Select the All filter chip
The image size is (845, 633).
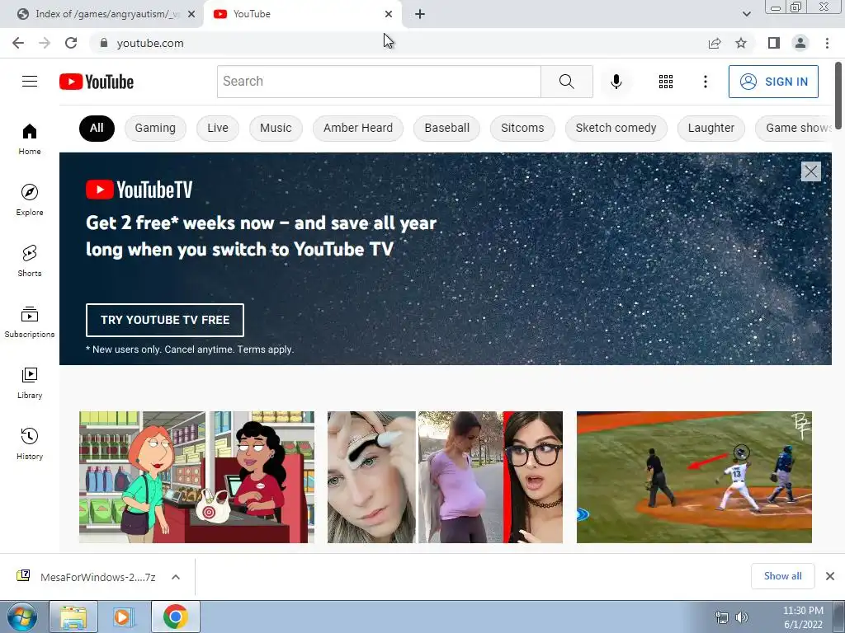(97, 128)
